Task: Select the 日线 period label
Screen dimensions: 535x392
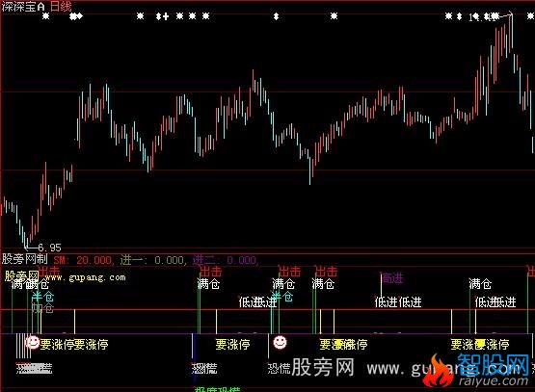Action: click(61, 7)
